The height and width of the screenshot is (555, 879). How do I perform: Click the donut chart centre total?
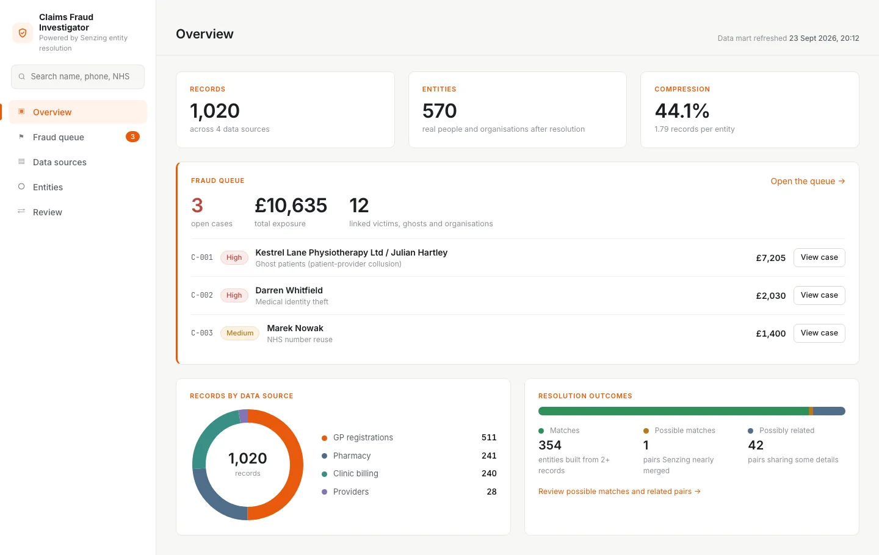click(x=248, y=459)
